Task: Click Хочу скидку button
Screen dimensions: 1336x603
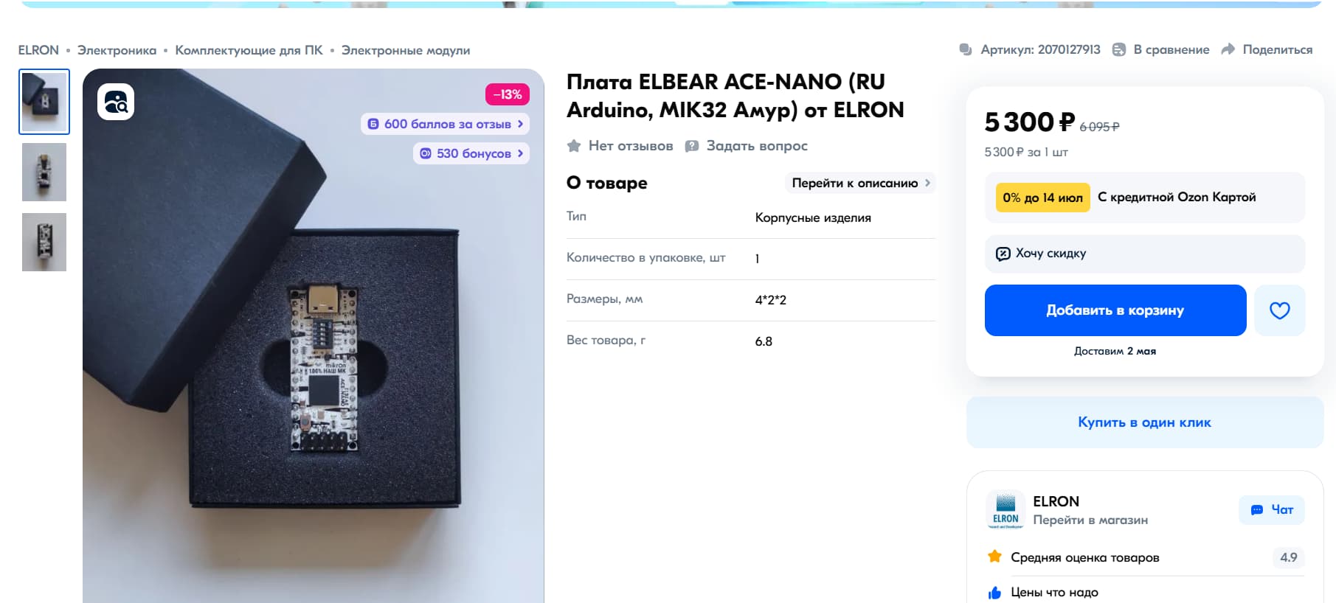Action: pos(1145,254)
